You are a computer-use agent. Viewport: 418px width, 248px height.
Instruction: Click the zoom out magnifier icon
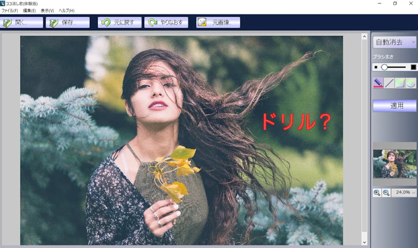pos(386,193)
